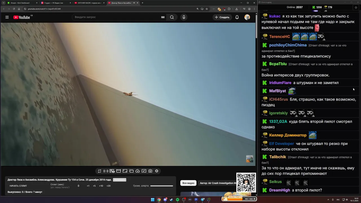This screenshot has height=203, width=361.
Task: Open the chat window settings icon
Action: point(356,7)
